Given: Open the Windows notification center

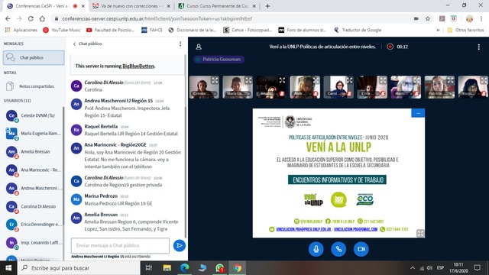Looking at the screenshot, I should [x=477, y=268].
